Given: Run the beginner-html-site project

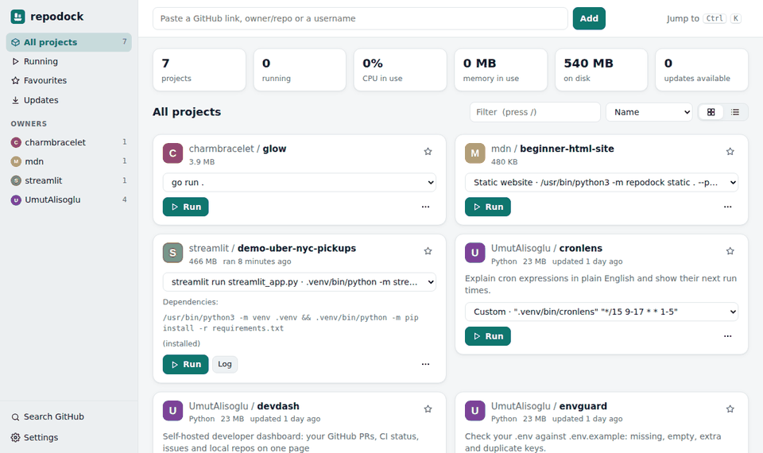Looking at the screenshot, I should tap(487, 207).
